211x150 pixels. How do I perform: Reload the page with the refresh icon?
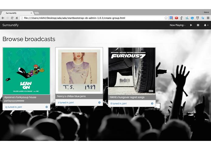click(x=12, y=18)
